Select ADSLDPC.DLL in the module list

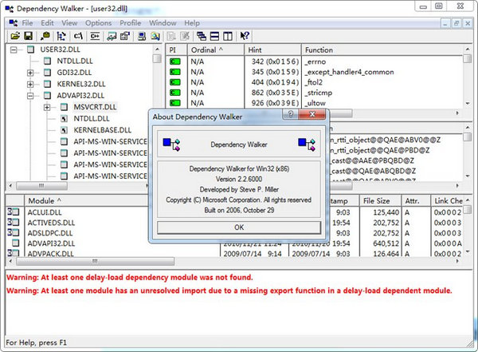50,233
